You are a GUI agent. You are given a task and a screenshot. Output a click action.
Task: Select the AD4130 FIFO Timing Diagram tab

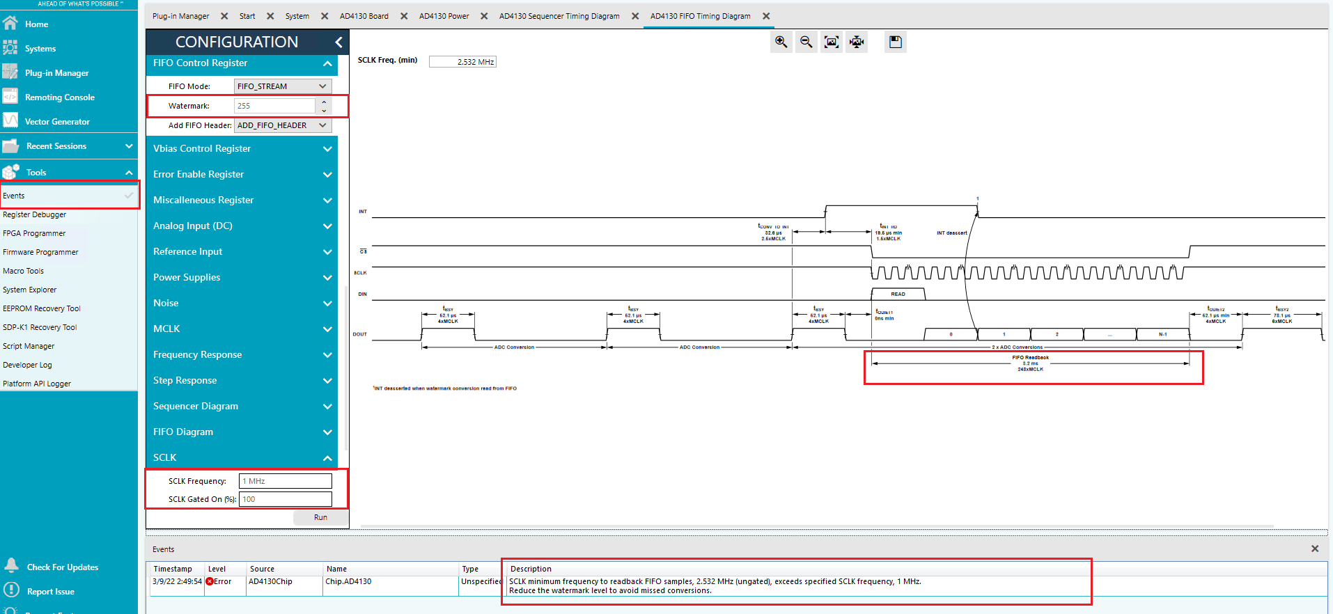[701, 16]
